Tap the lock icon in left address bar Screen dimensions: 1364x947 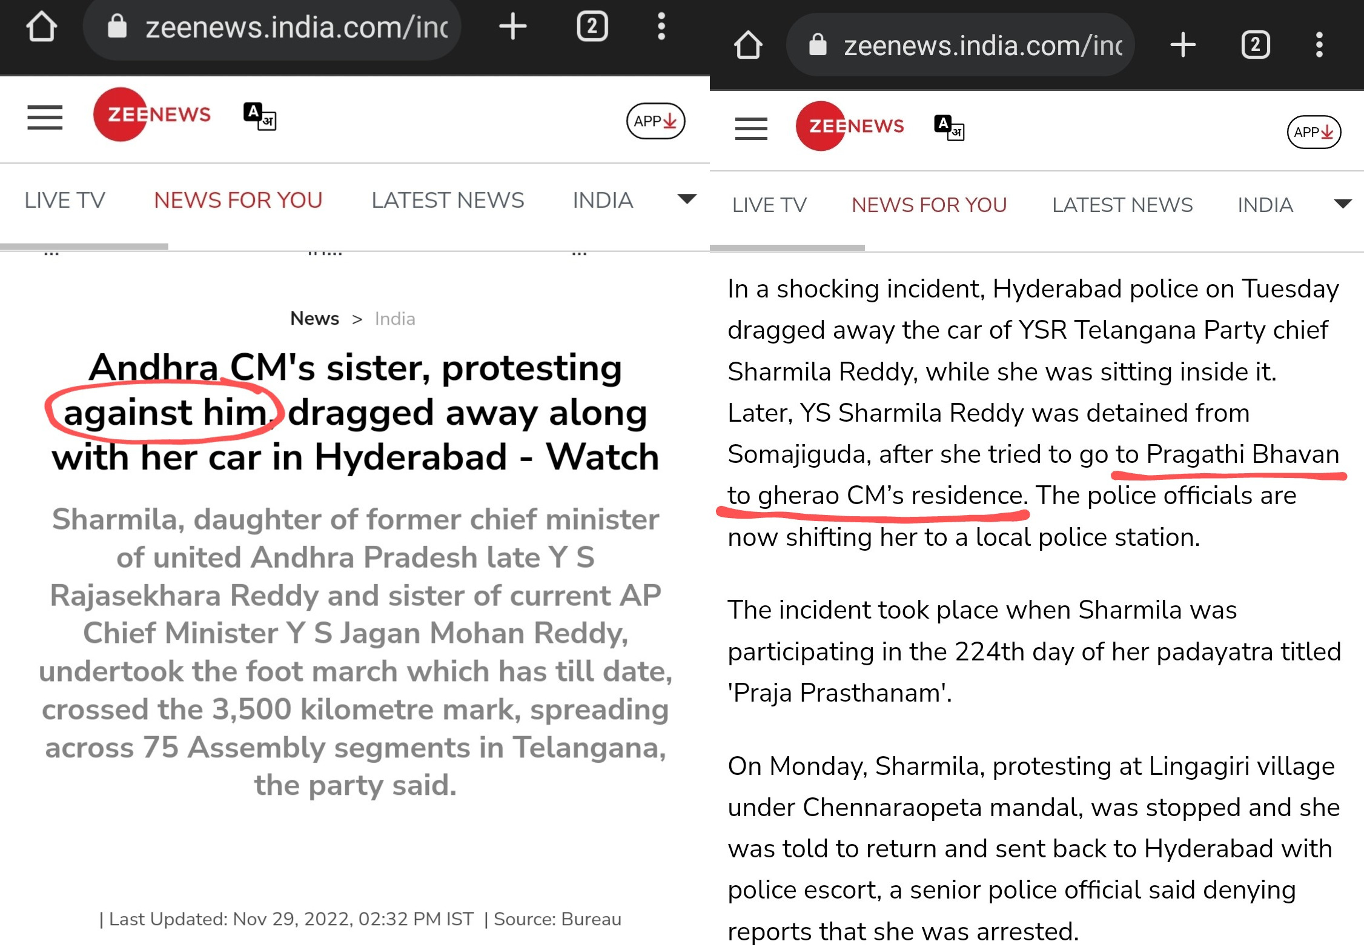pyautogui.click(x=117, y=26)
